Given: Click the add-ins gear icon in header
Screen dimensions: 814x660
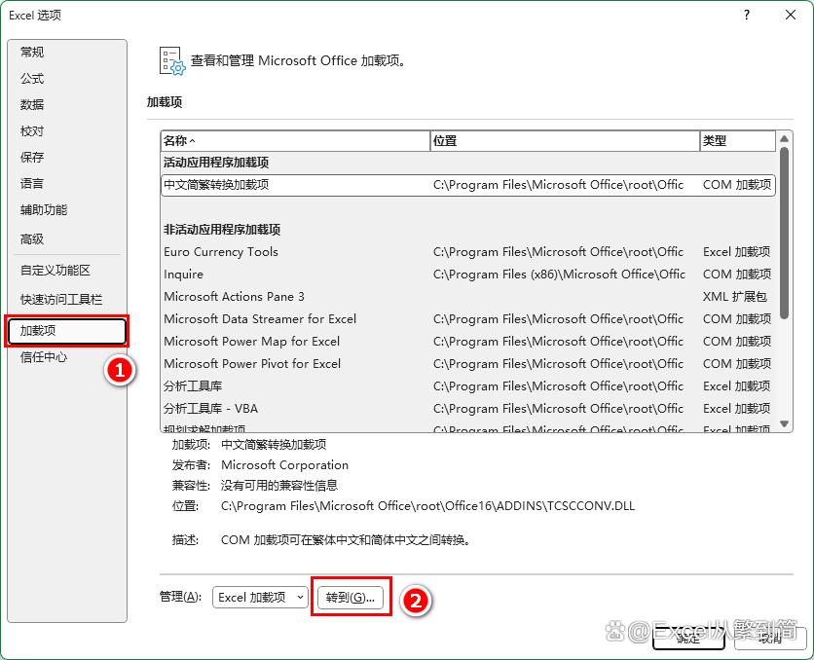Looking at the screenshot, I should pyautogui.click(x=171, y=60).
